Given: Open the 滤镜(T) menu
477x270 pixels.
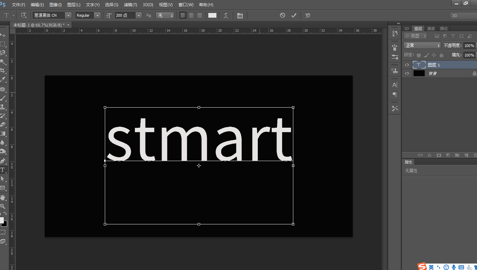Looking at the screenshot, I should tap(130, 5).
